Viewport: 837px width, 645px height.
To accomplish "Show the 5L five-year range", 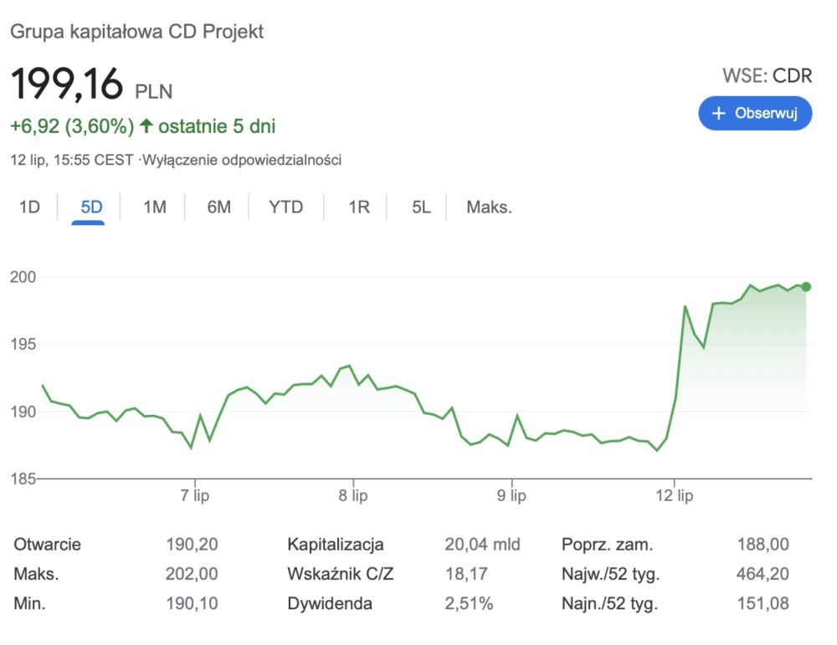I will coord(421,207).
